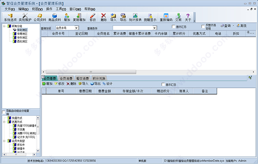
Task: Collapse the 优惠方式 tree node
Action: [4, 122]
